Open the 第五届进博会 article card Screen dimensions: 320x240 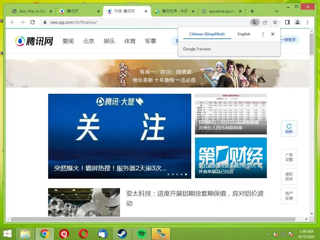click(x=231, y=158)
